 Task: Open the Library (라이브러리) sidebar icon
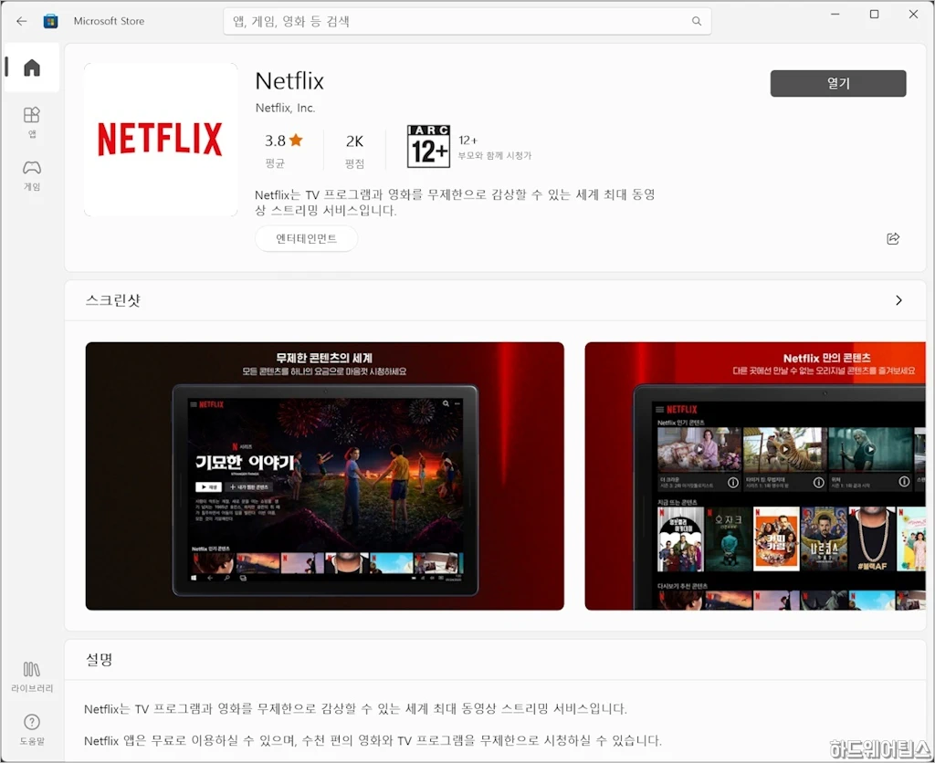(x=32, y=677)
